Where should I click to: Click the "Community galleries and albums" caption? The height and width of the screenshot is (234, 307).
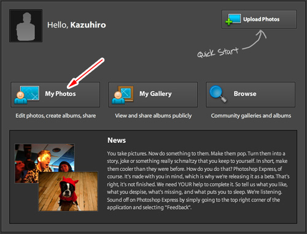(251, 116)
